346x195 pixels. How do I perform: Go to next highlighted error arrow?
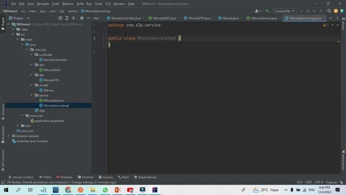click(x=337, y=25)
